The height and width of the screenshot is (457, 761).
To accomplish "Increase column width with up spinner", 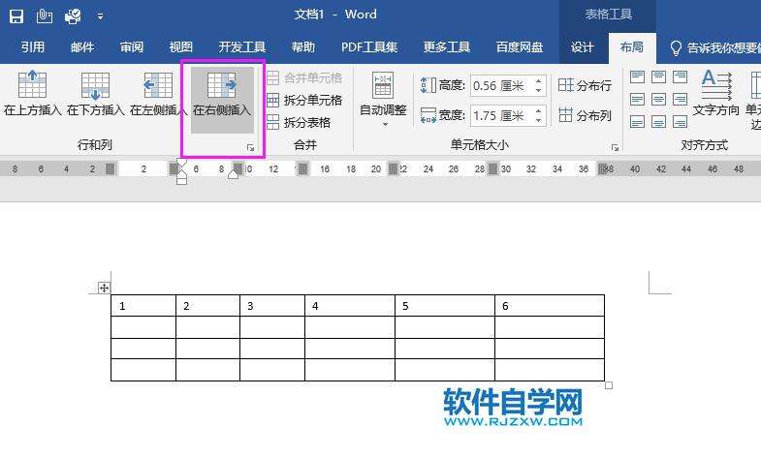I will tap(539, 111).
